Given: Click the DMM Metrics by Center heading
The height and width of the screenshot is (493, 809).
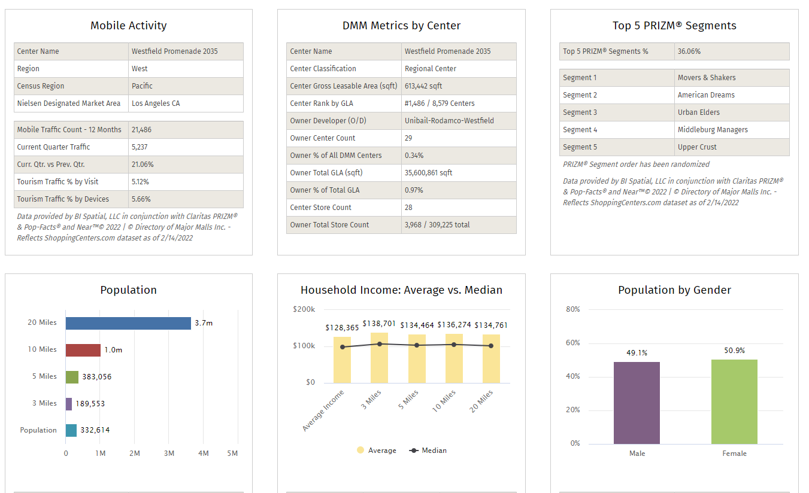Looking at the screenshot, I should pyautogui.click(x=401, y=26).
